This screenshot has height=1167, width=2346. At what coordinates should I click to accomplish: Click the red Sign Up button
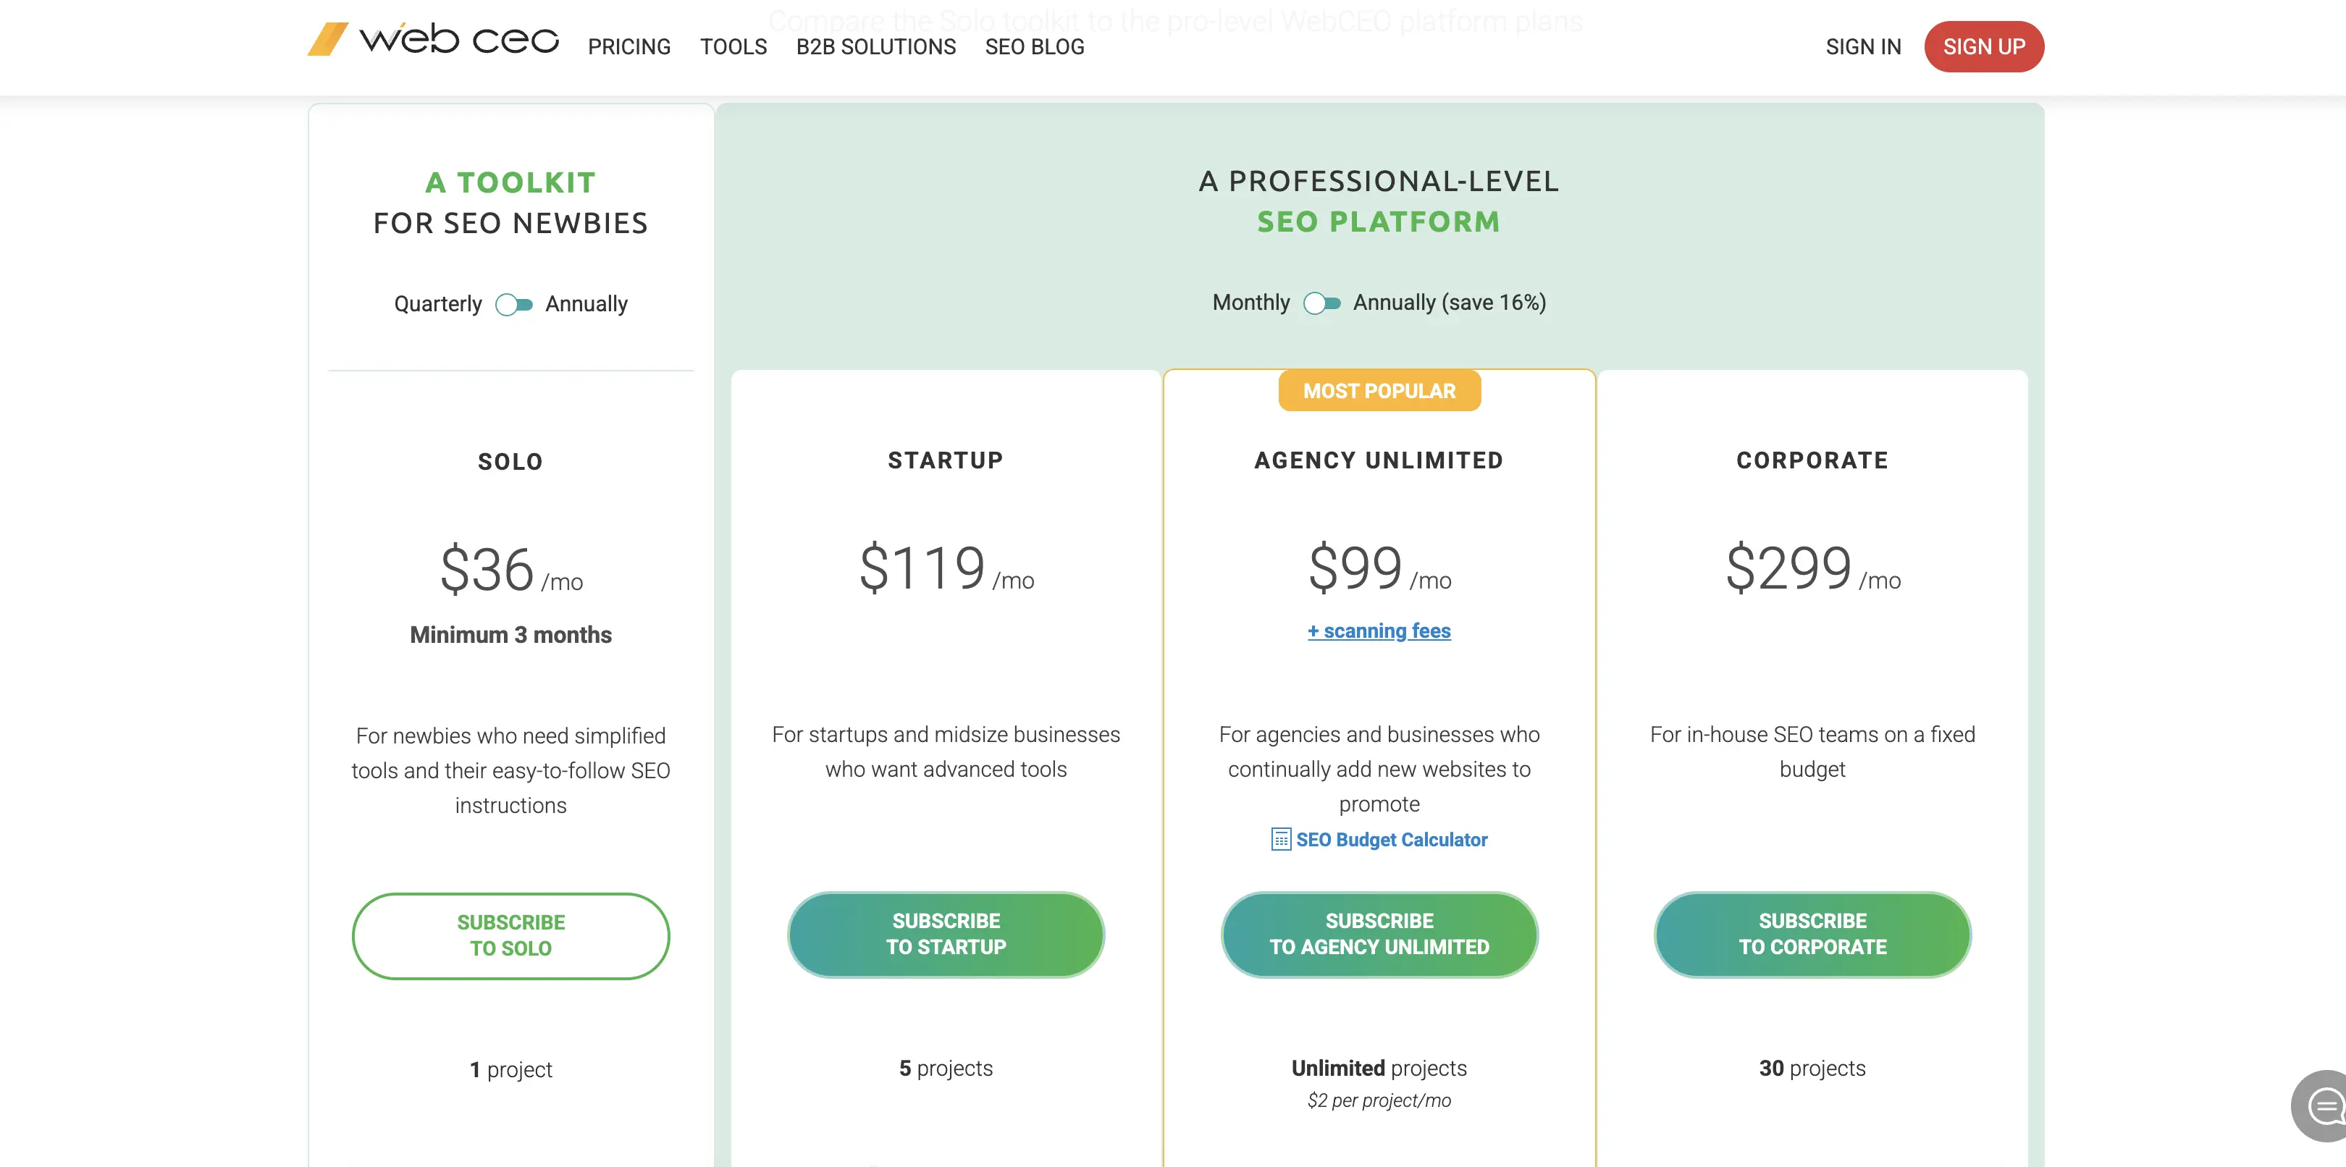pos(1983,46)
